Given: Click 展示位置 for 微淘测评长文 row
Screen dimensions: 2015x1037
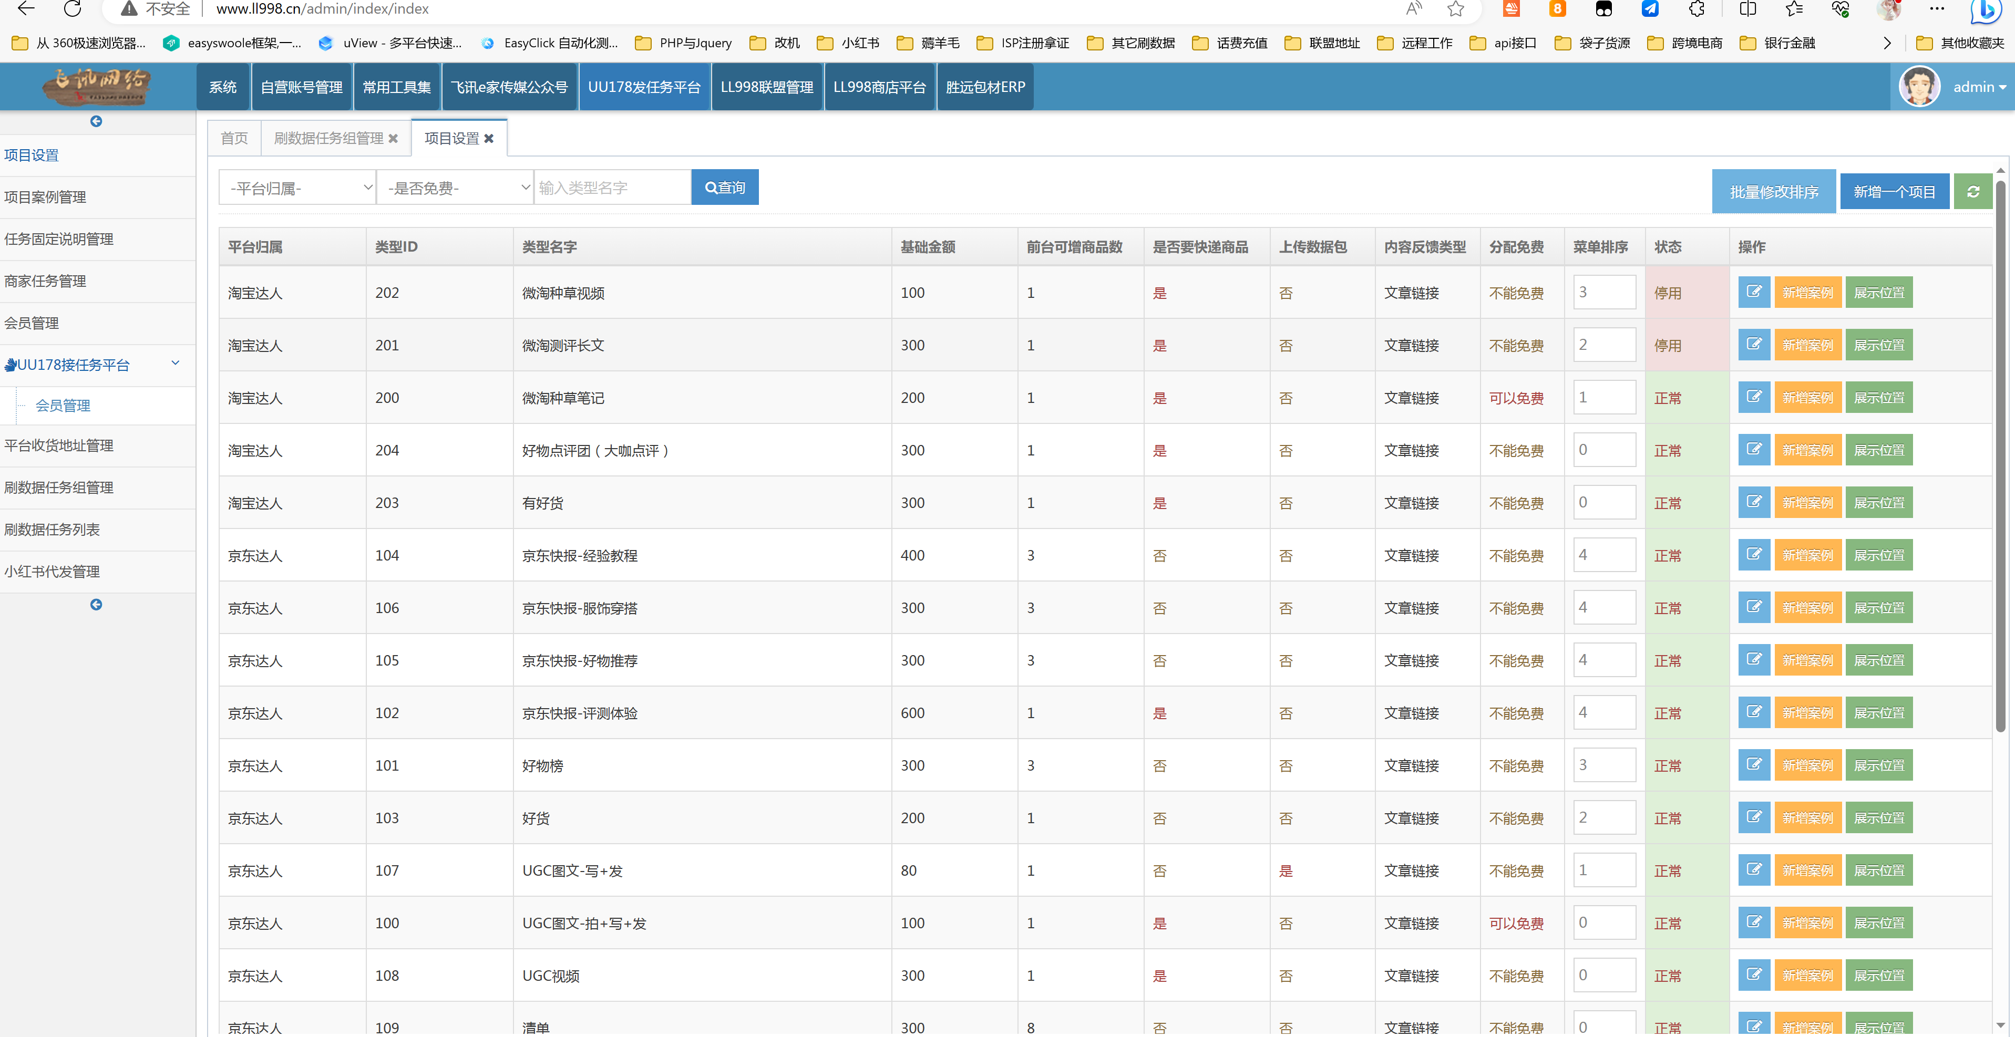Looking at the screenshot, I should 1879,345.
